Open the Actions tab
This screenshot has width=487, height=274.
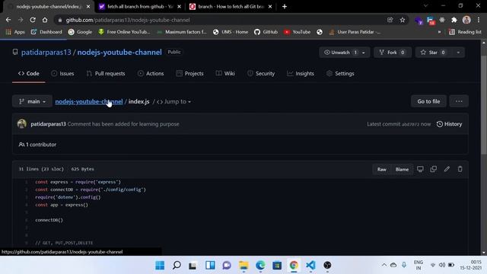pos(151,74)
